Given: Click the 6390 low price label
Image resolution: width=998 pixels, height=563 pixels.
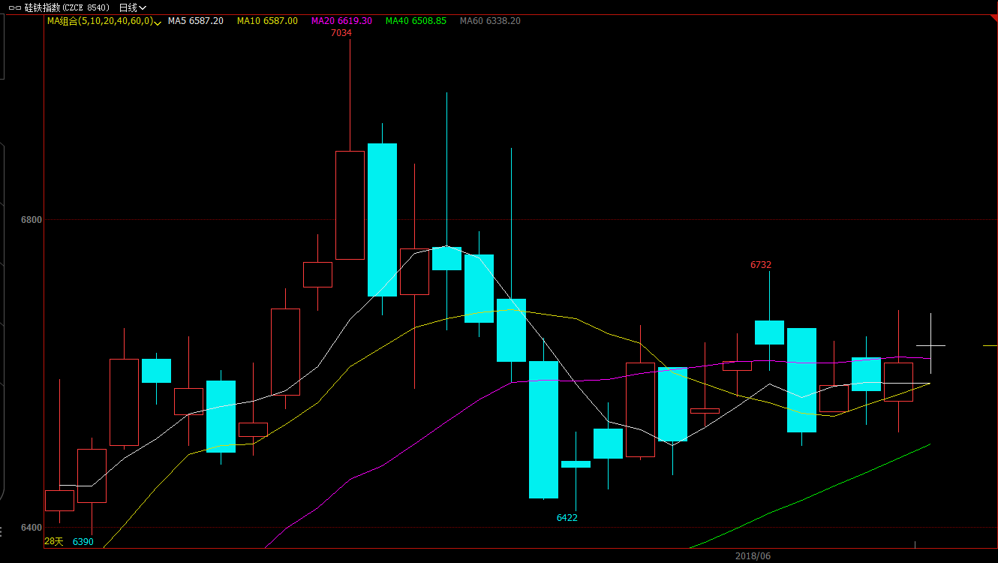Looking at the screenshot, I should pos(83,542).
